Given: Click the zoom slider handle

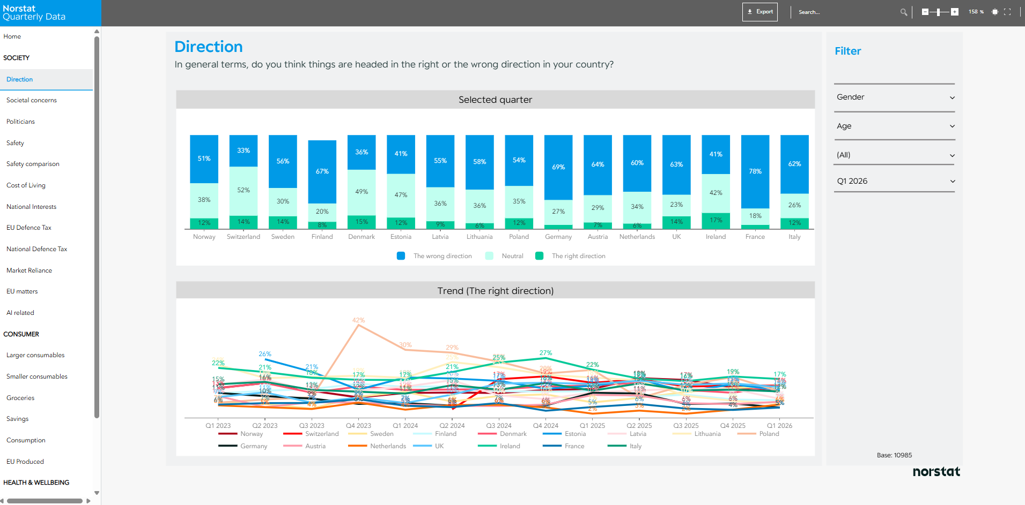Looking at the screenshot, I should tap(938, 12).
